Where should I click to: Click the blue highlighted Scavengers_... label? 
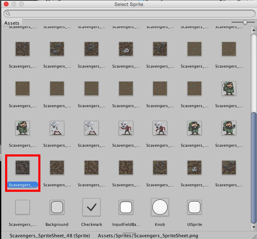[23, 185]
